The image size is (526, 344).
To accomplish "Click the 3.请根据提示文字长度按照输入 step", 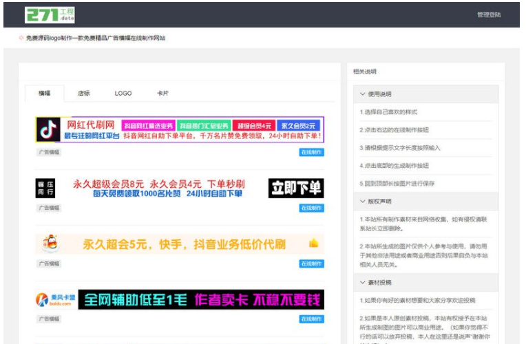I will click(x=399, y=148).
